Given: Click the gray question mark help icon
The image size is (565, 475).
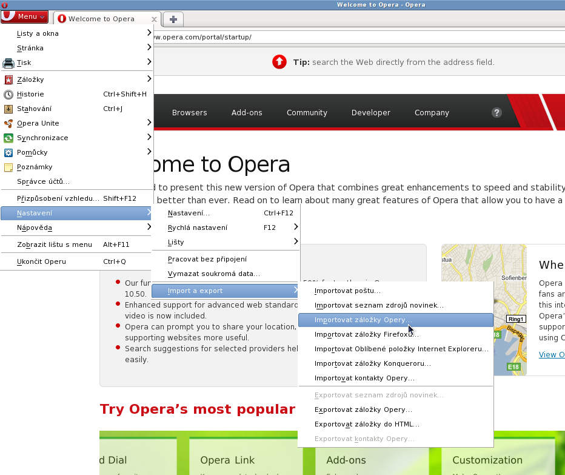Looking at the screenshot, I should pos(496,112).
